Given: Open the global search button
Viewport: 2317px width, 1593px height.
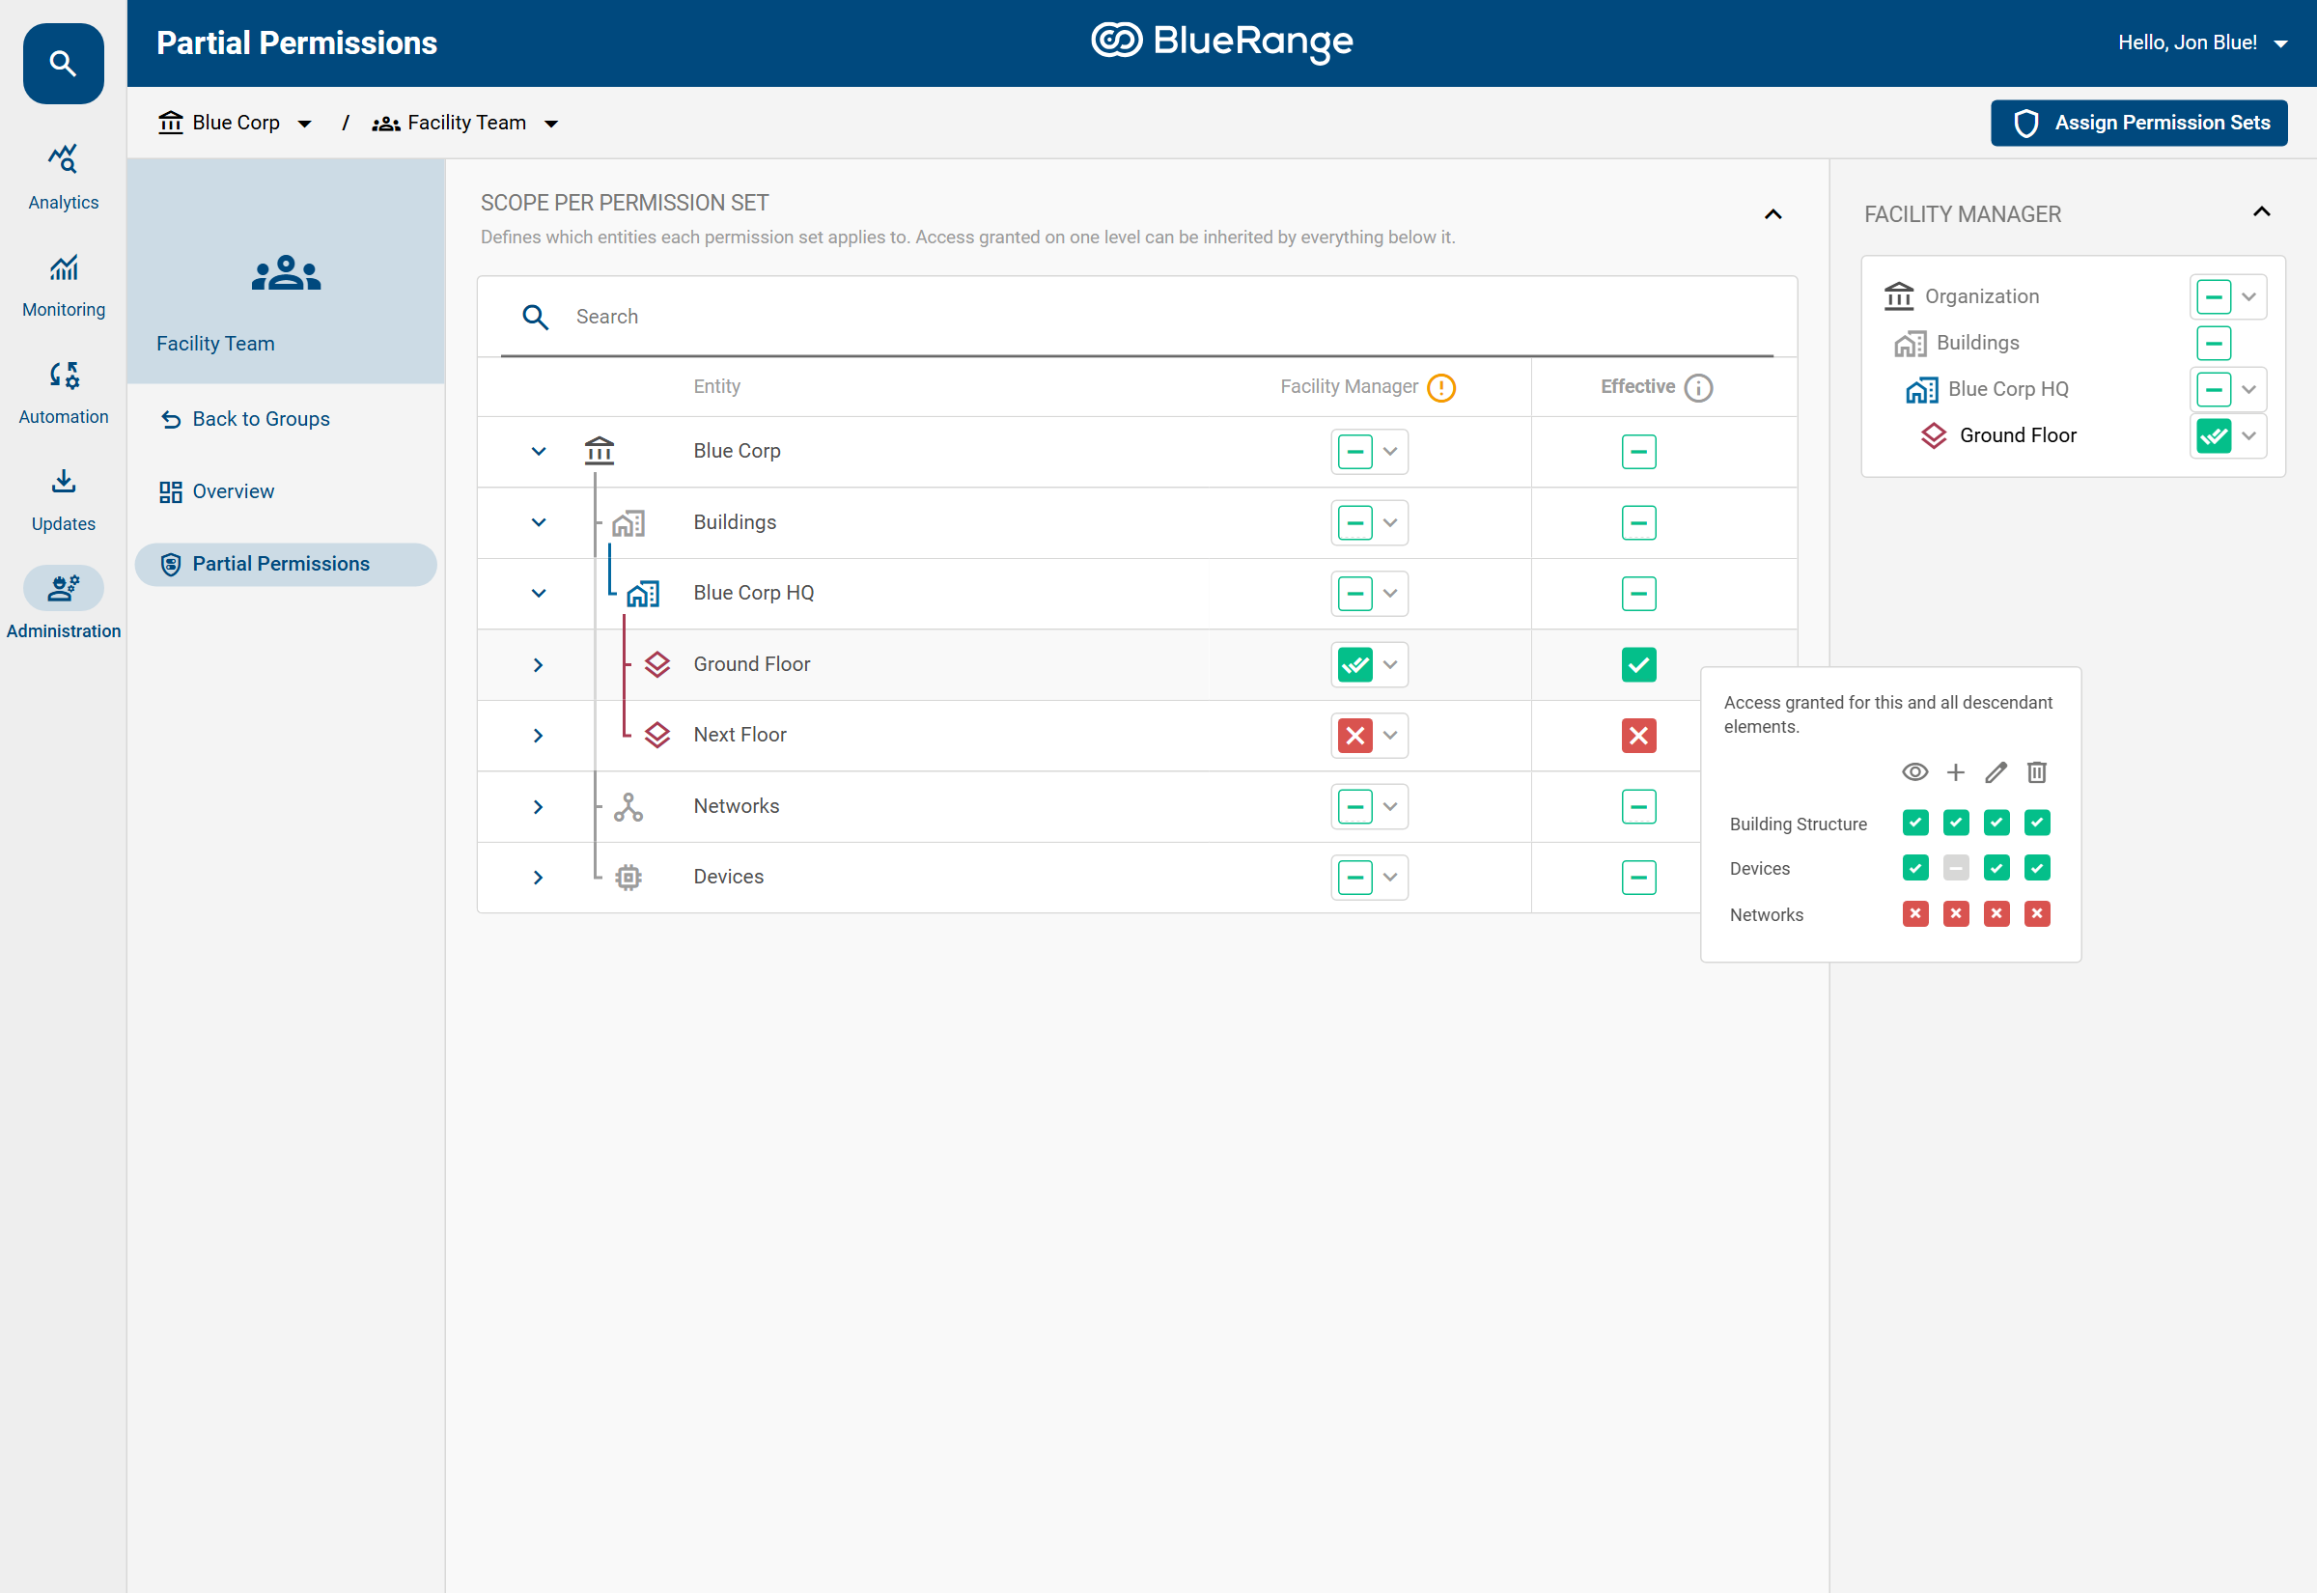Looking at the screenshot, I should coord(63,64).
